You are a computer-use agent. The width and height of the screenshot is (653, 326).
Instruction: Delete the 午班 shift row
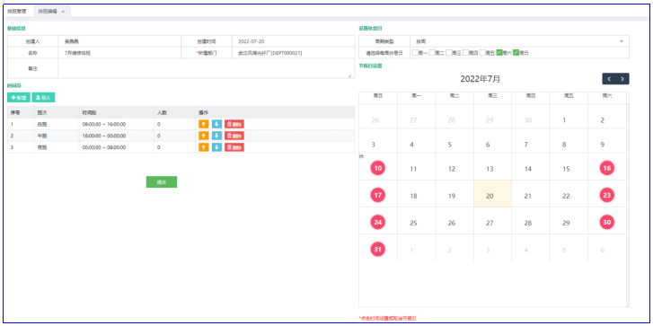(x=234, y=136)
